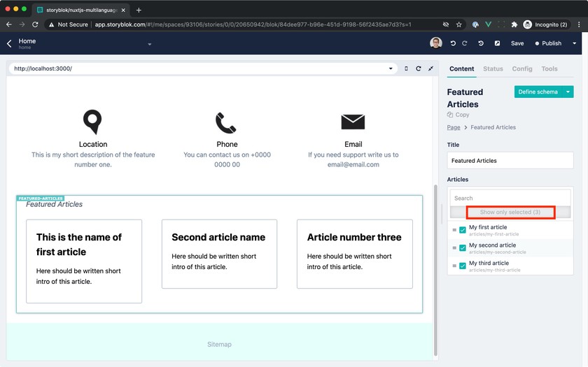Image resolution: width=588 pixels, height=367 pixels.
Task: Switch to the Content tab
Action: click(461, 69)
